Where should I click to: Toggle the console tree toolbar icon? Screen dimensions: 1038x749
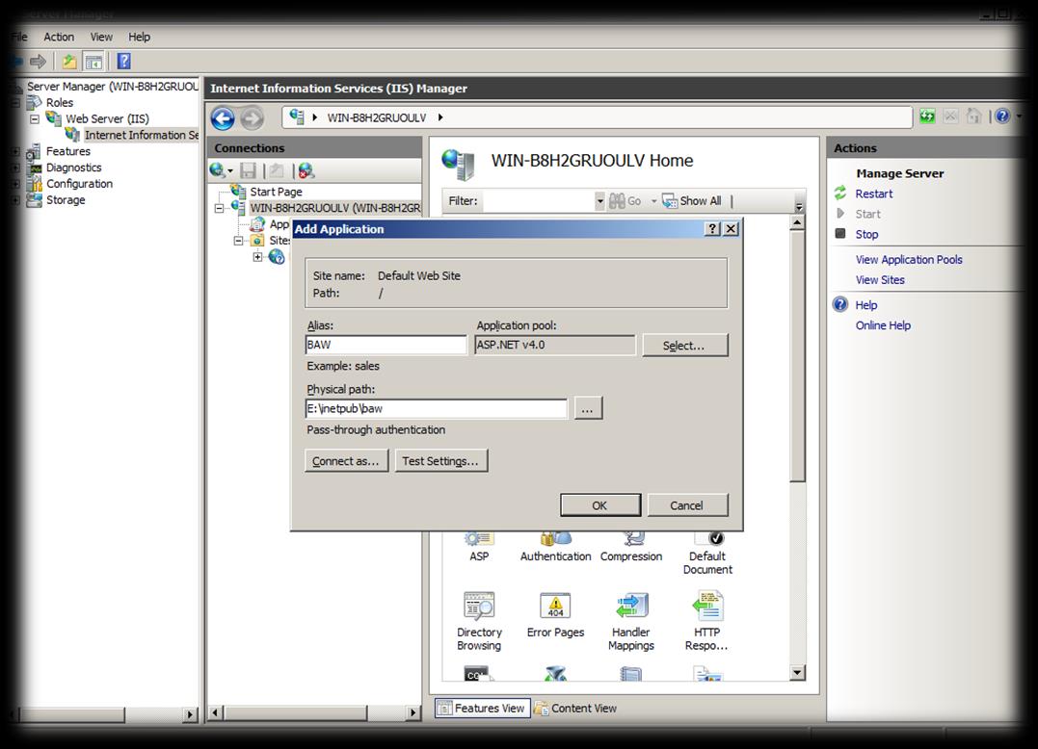94,62
